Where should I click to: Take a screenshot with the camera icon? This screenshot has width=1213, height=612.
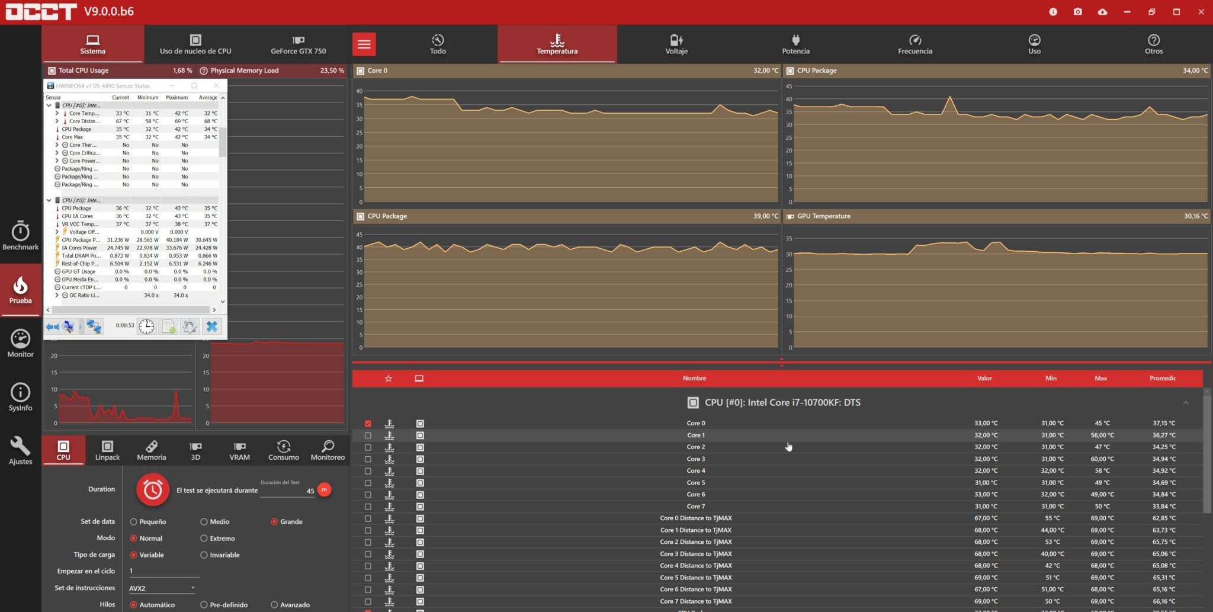1077,12
